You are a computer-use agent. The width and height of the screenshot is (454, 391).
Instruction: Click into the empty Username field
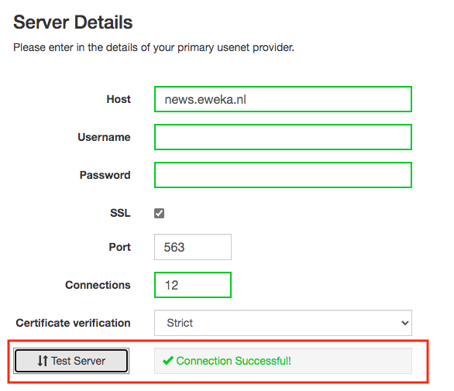pyautogui.click(x=283, y=137)
